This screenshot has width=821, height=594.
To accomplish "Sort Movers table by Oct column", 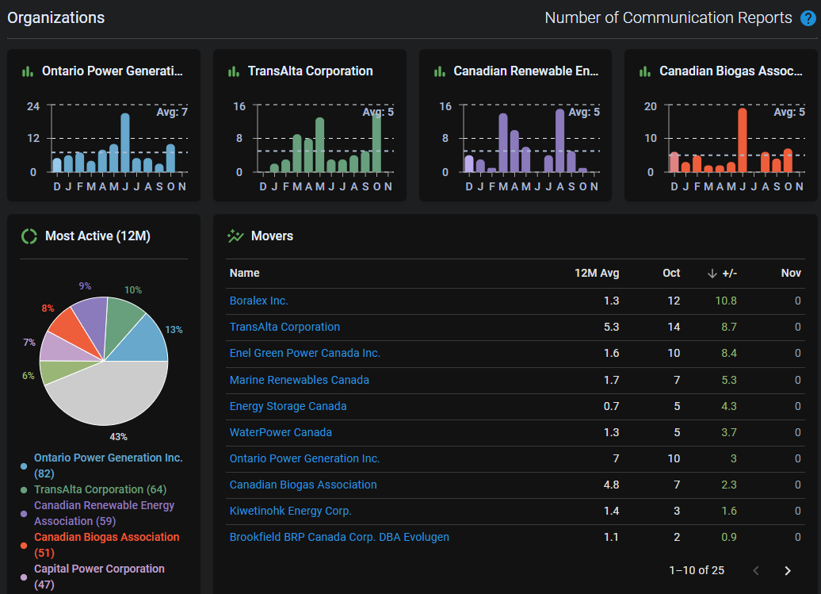I will (x=671, y=273).
